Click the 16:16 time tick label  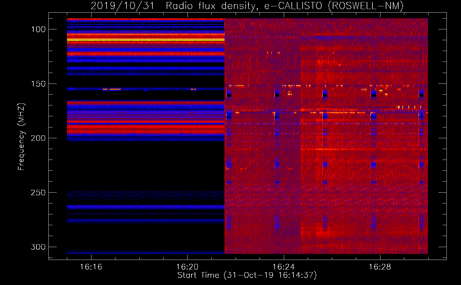[x=91, y=267]
